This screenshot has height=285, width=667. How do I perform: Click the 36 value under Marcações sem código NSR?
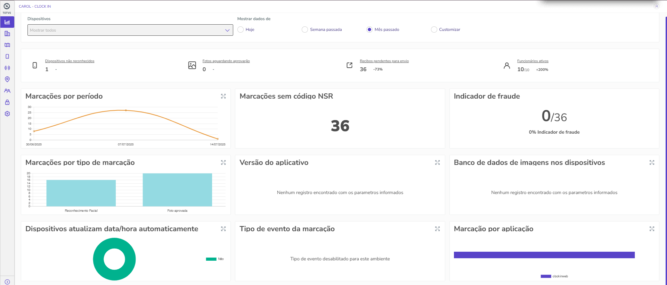click(x=340, y=126)
